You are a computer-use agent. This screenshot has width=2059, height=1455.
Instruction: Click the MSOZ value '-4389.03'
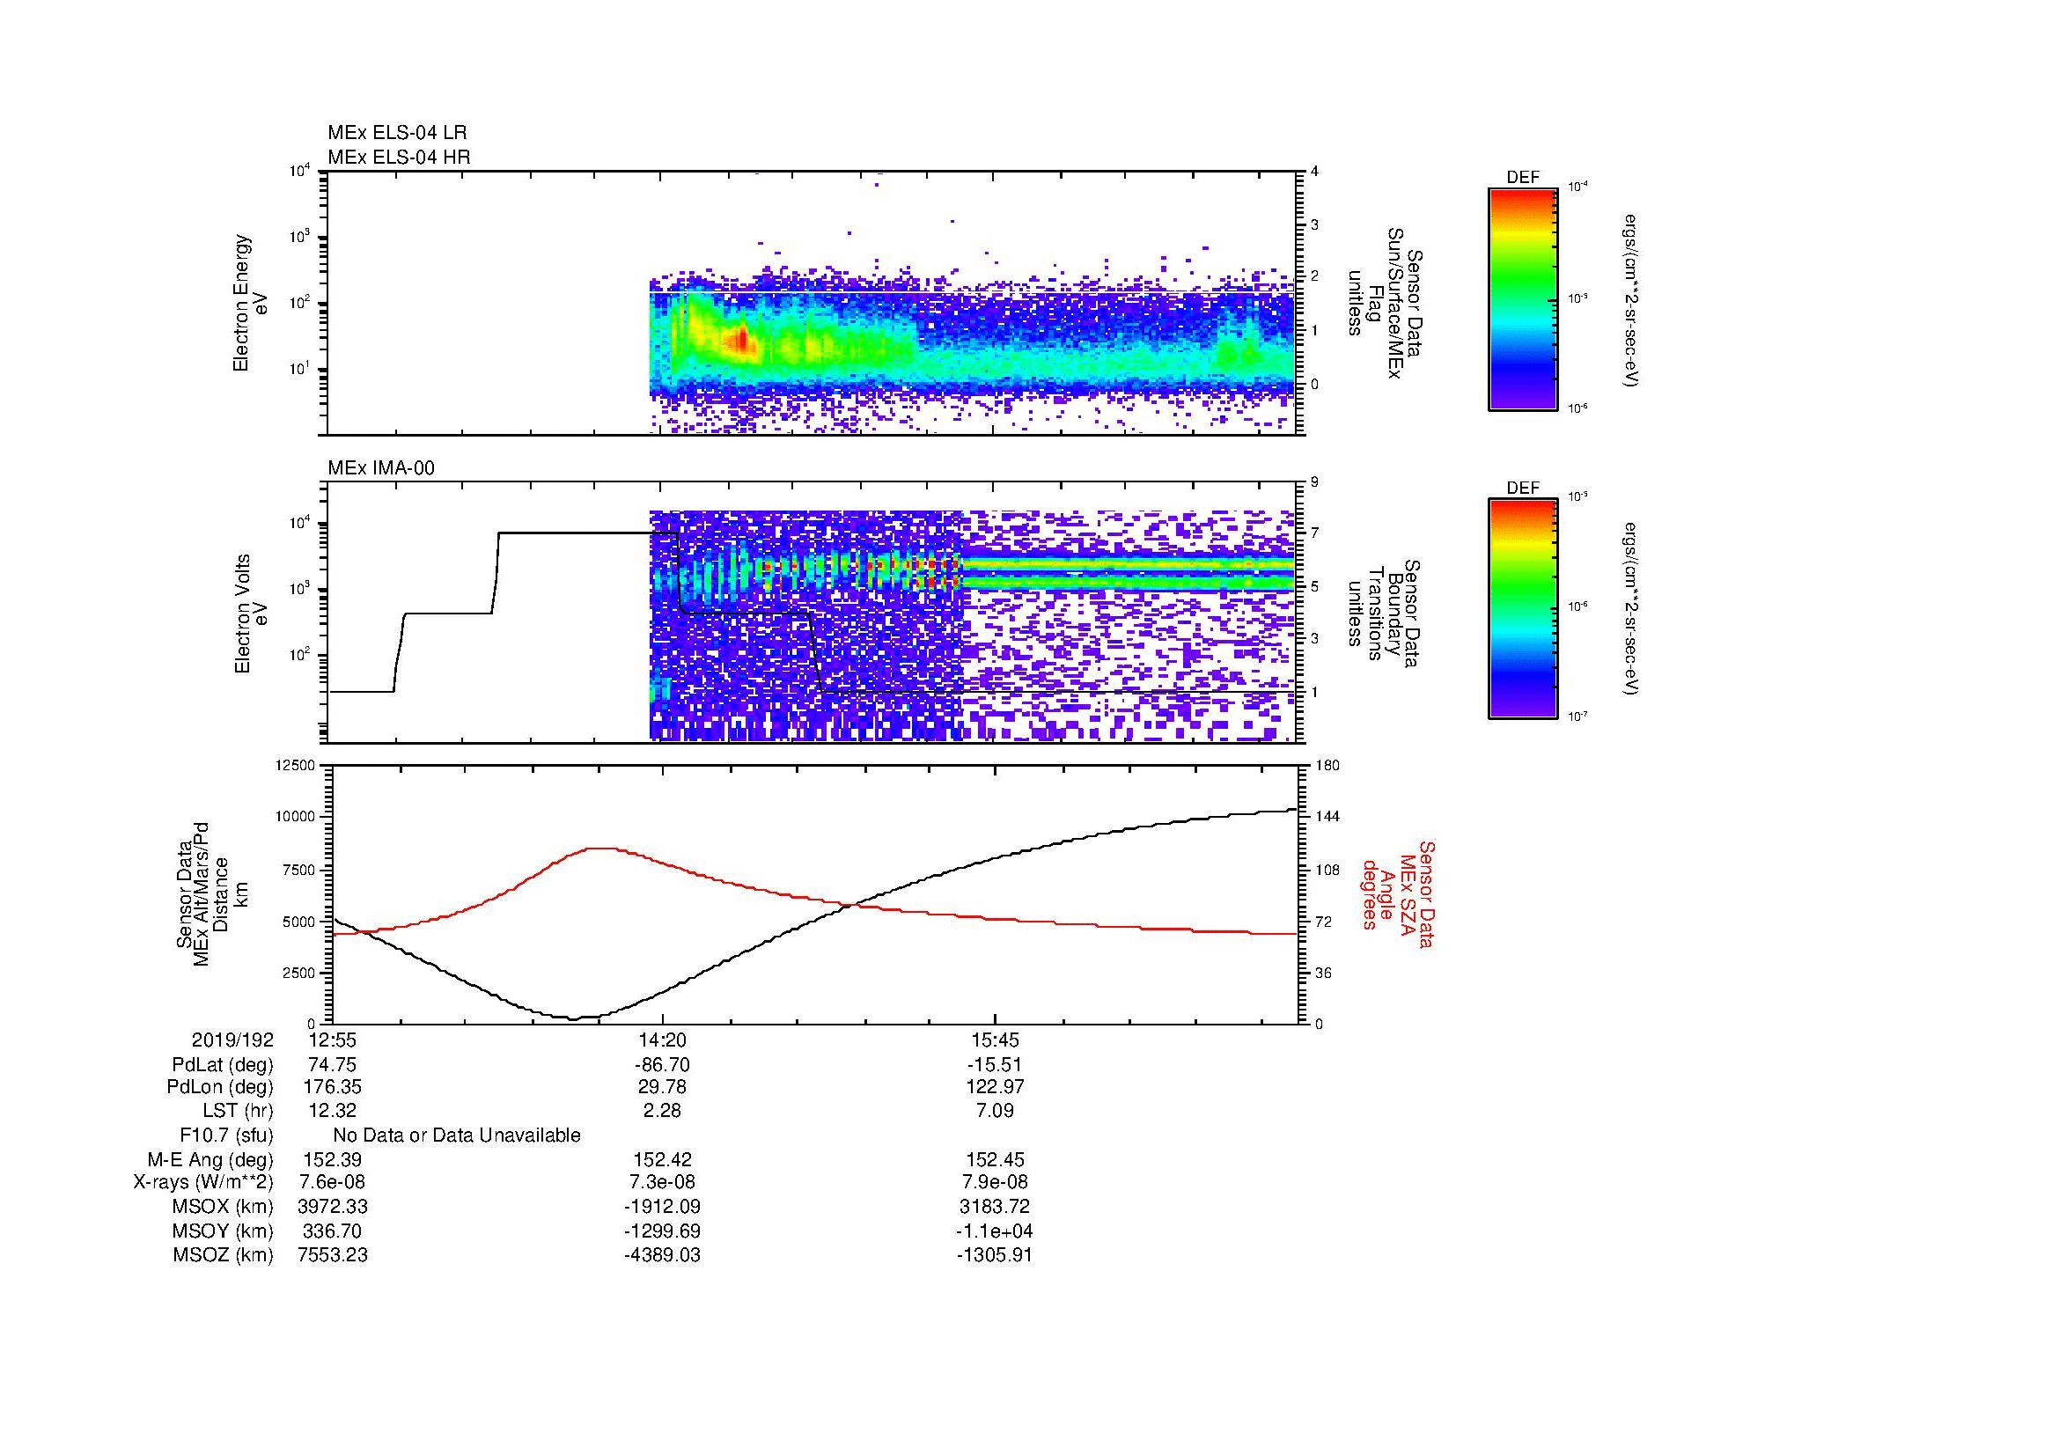pos(662,1255)
